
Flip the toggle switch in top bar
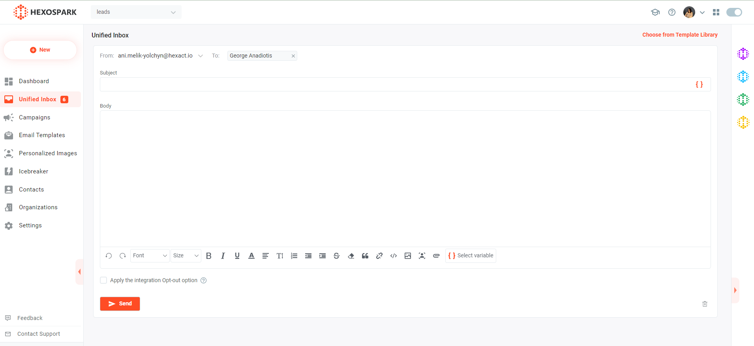734,12
